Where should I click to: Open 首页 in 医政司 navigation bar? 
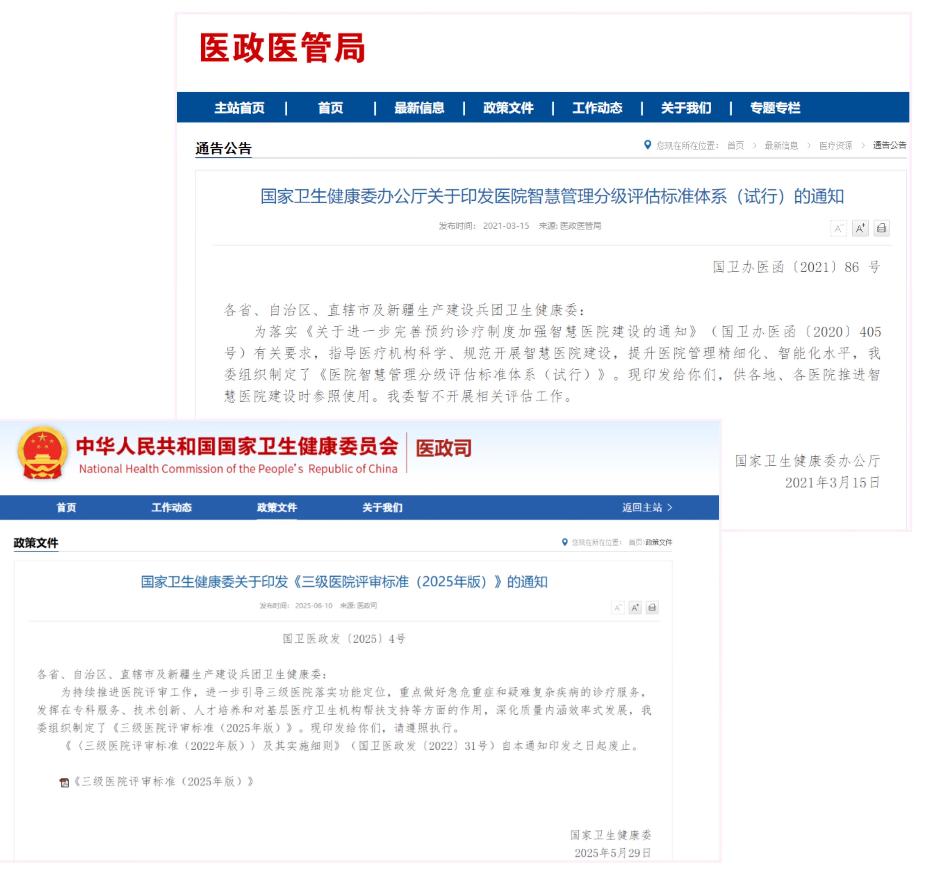click(66, 508)
